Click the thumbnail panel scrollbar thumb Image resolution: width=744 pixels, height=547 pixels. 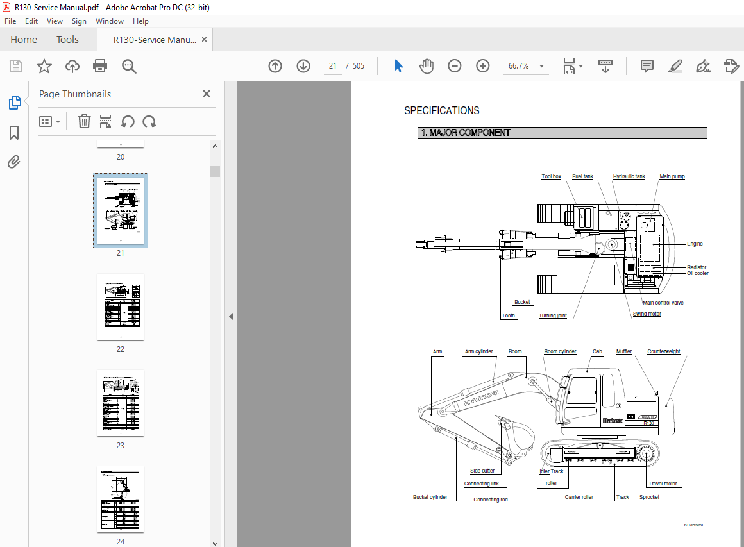point(215,171)
